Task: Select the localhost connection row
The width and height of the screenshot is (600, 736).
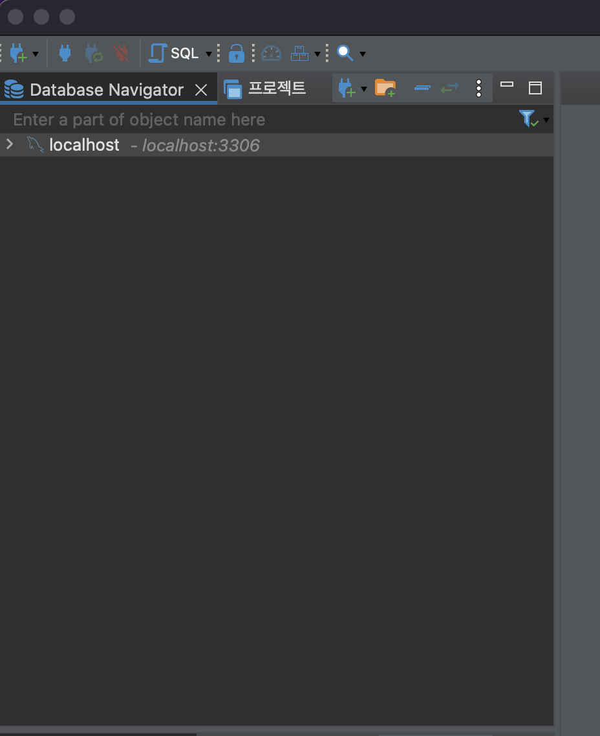Action: (x=277, y=145)
